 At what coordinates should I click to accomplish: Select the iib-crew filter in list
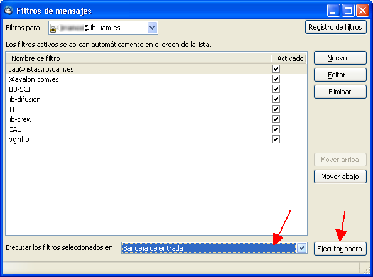point(156,119)
